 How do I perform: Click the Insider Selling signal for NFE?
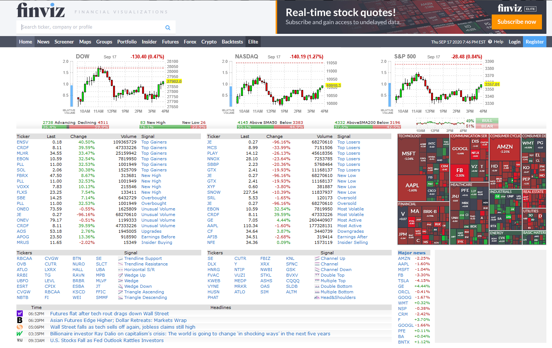(353, 242)
